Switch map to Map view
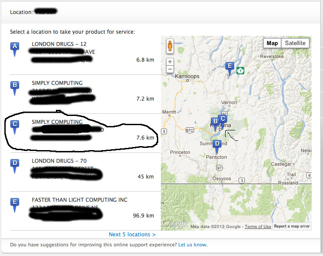The image size is (323, 256). pos(272,43)
